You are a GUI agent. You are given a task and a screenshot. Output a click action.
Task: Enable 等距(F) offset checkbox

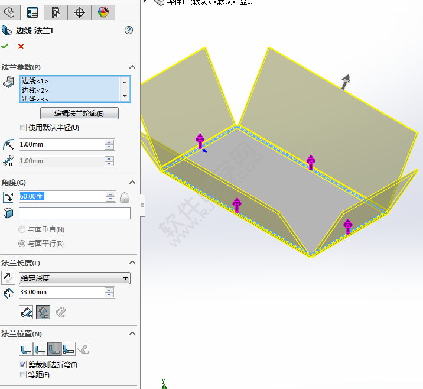(22, 374)
